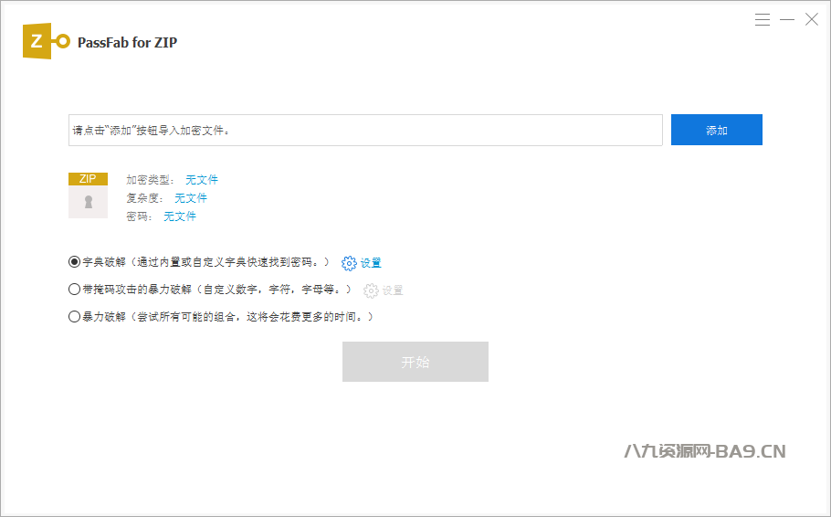
Task: Minimize the PassFab window
Action: (x=787, y=20)
